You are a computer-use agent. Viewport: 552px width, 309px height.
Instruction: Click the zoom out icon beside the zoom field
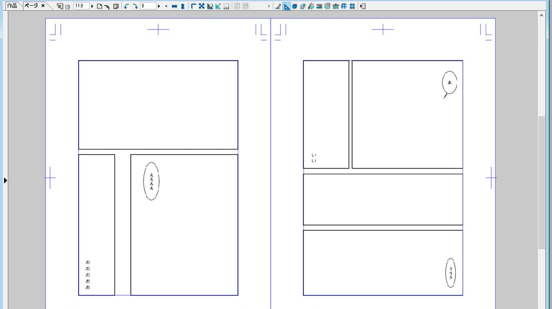(67, 6)
